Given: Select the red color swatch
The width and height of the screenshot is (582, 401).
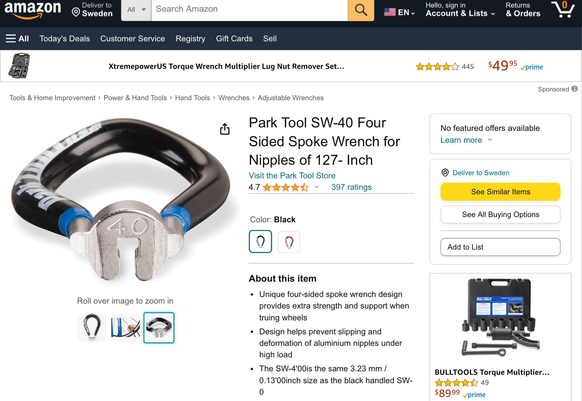Looking at the screenshot, I should tap(289, 242).
